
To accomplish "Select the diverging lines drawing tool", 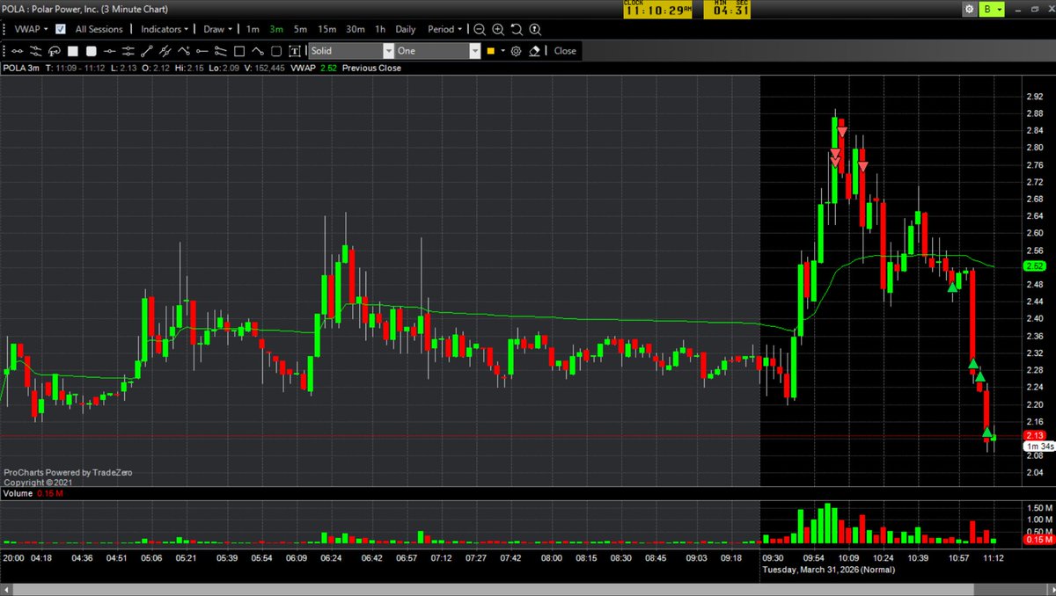I will pos(220,51).
